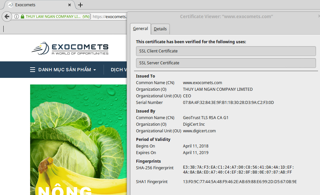Click the Expires On field label
320x195 pixels.
pos(146,153)
